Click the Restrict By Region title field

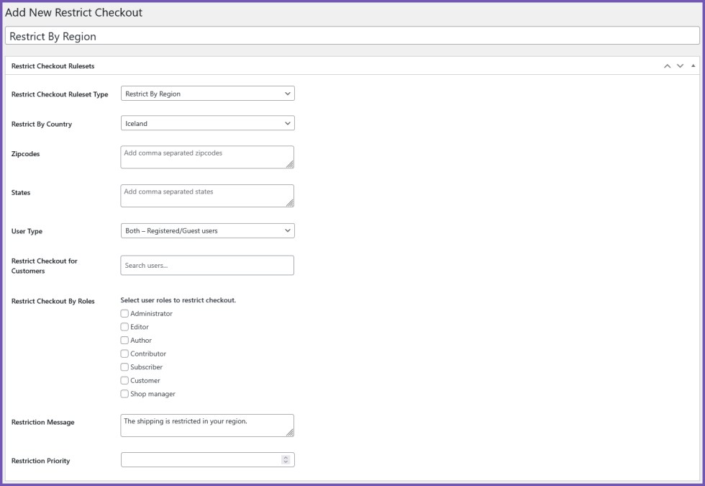(352, 35)
